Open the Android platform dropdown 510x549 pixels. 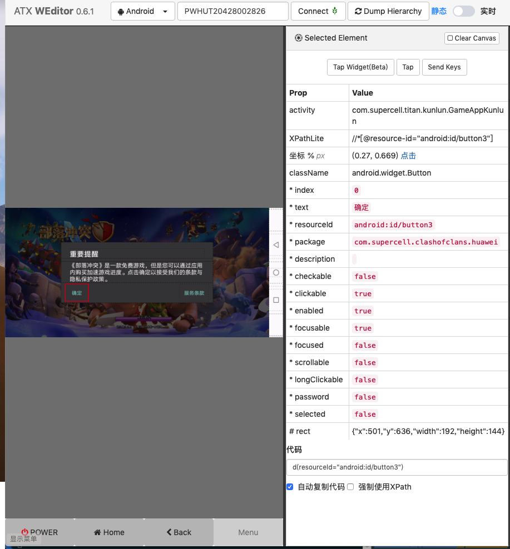[143, 11]
